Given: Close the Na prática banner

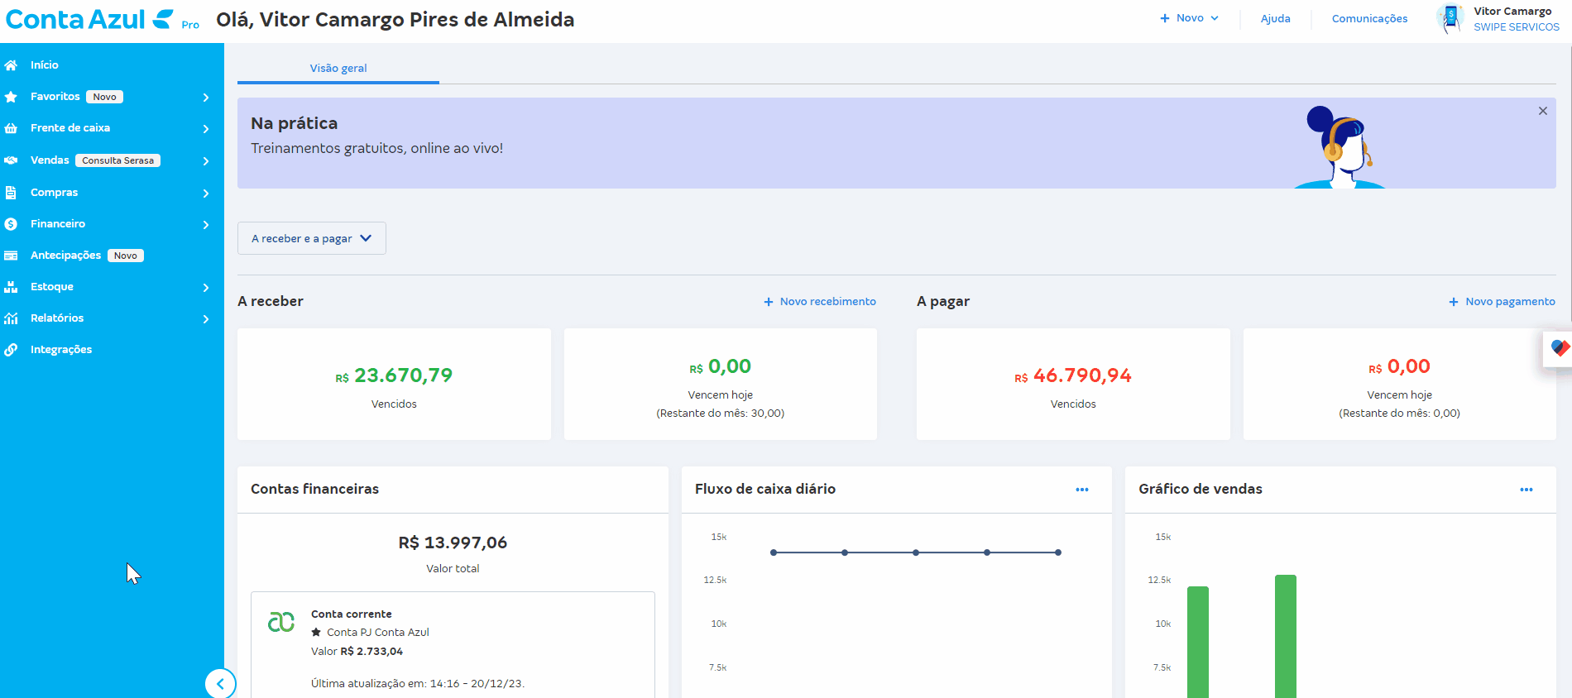Looking at the screenshot, I should pos(1543,111).
